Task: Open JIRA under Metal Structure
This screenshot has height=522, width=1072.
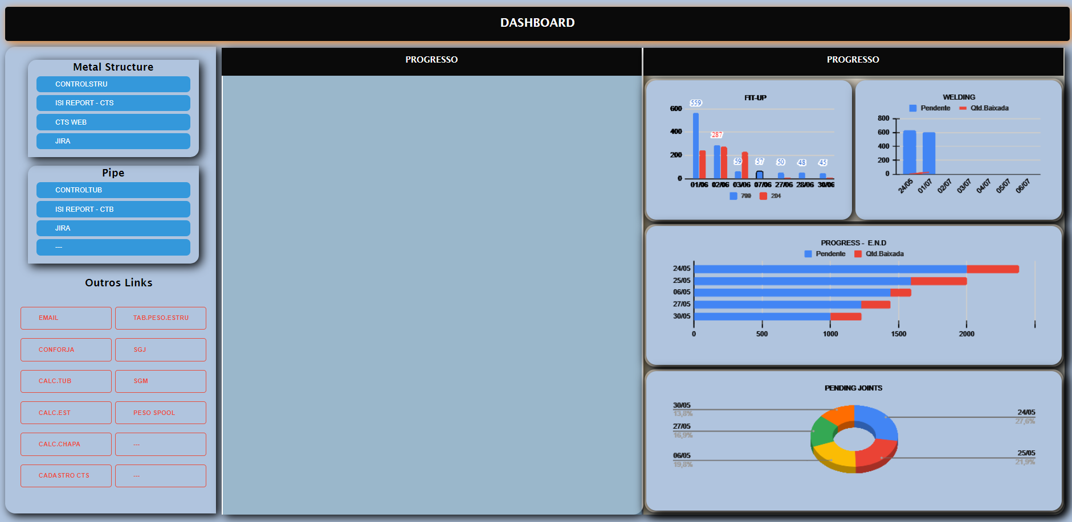Action: [x=113, y=141]
